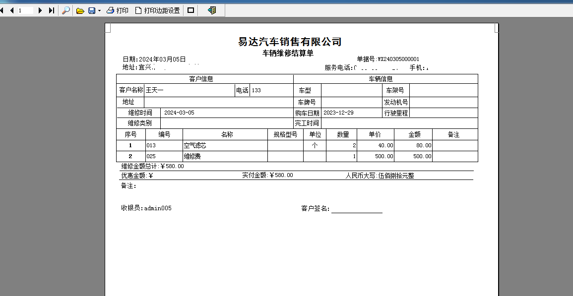Click 维修金额总计 total ¥580.00
This screenshot has width=573, height=296.
[x=152, y=166]
